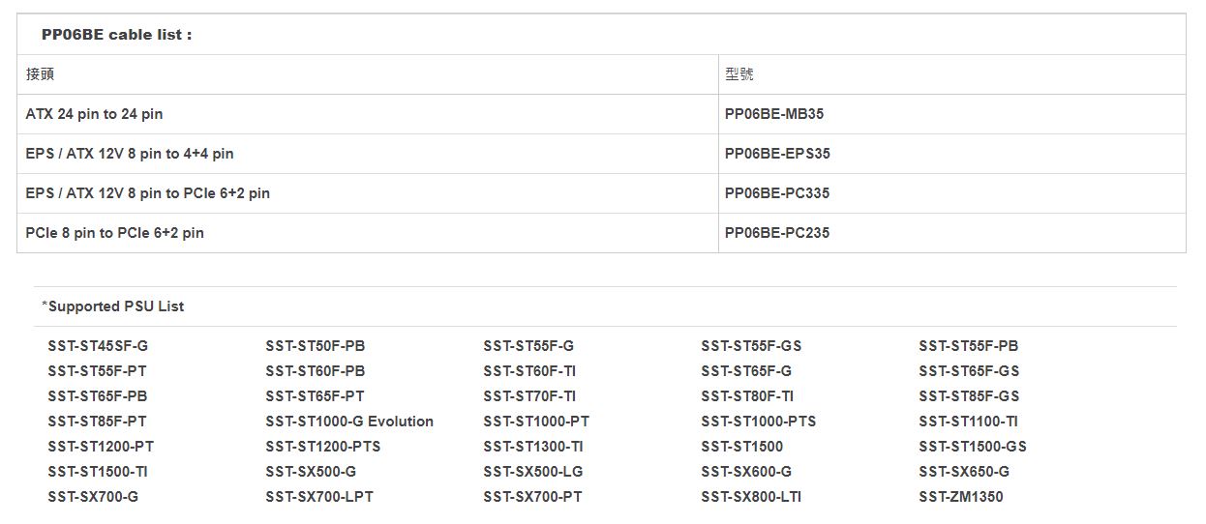Select SST-ST70F-TI in the list
This screenshot has width=1206, height=524.
click(529, 396)
